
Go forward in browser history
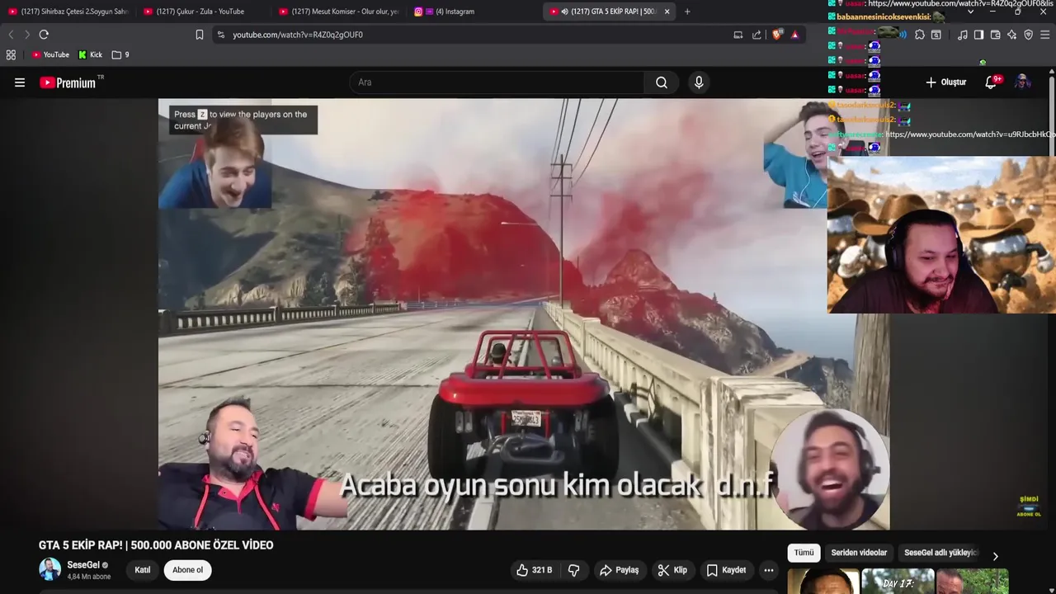26,35
